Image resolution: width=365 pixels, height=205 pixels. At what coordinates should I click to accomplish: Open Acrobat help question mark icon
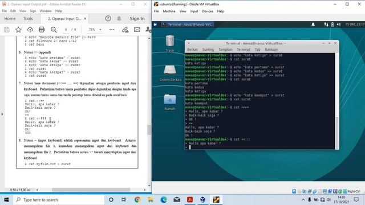(108, 19)
